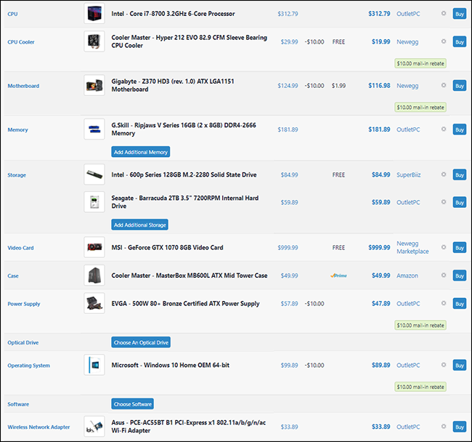Open gear options for Seagate Barracuda row
The image size is (472, 442).
tap(444, 201)
